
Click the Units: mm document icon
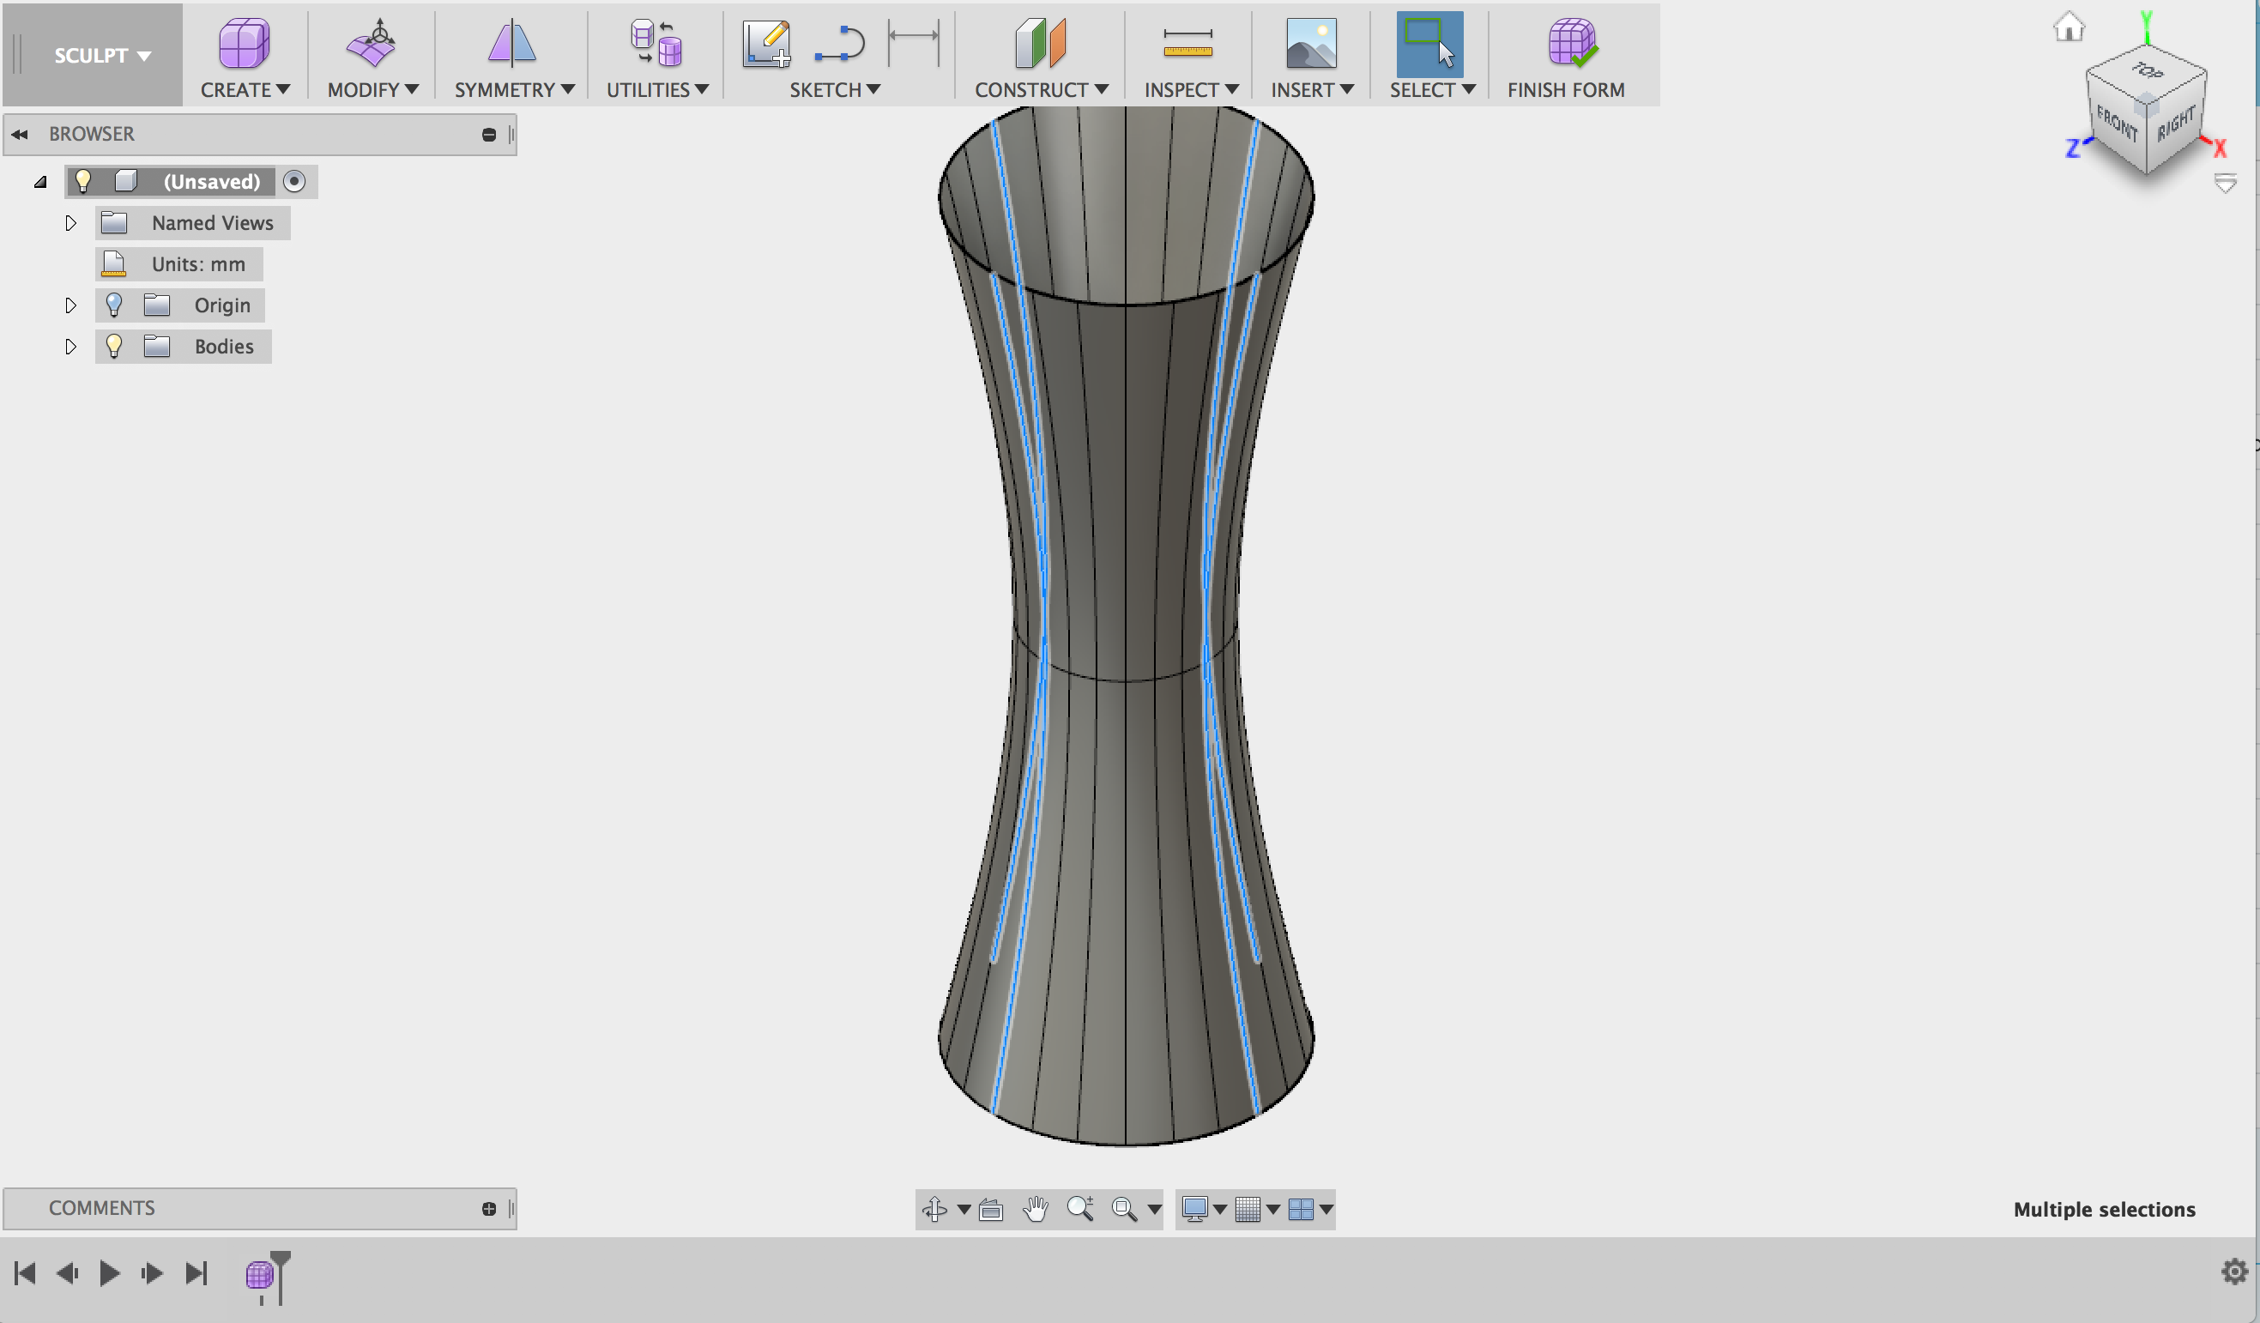coord(114,263)
